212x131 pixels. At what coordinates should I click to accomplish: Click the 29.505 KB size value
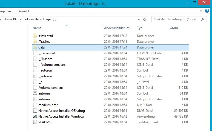click(181, 110)
